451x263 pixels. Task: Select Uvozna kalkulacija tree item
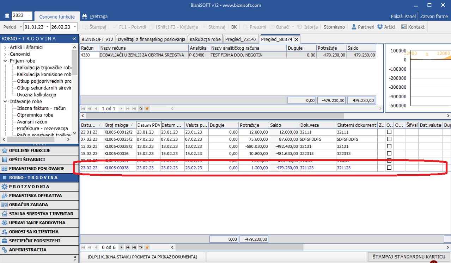(x=37, y=95)
